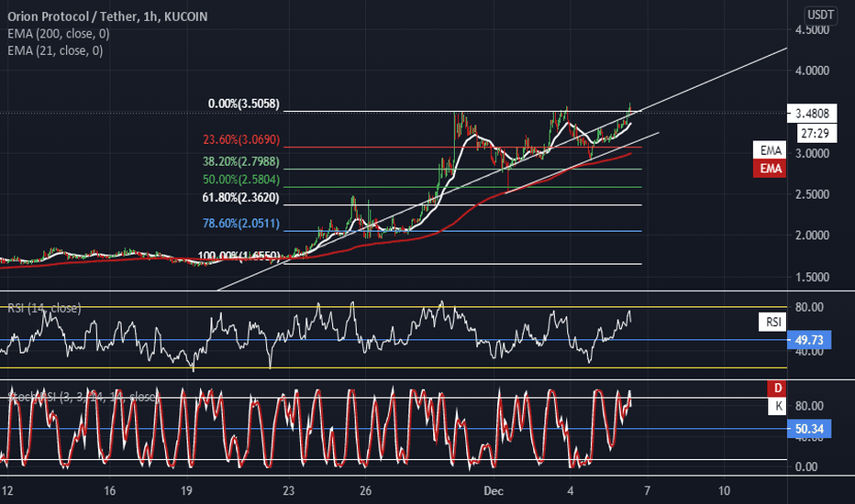The image size is (855, 504).
Task: Select the 7 date on the time axis
Action: [x=648, y=491]
